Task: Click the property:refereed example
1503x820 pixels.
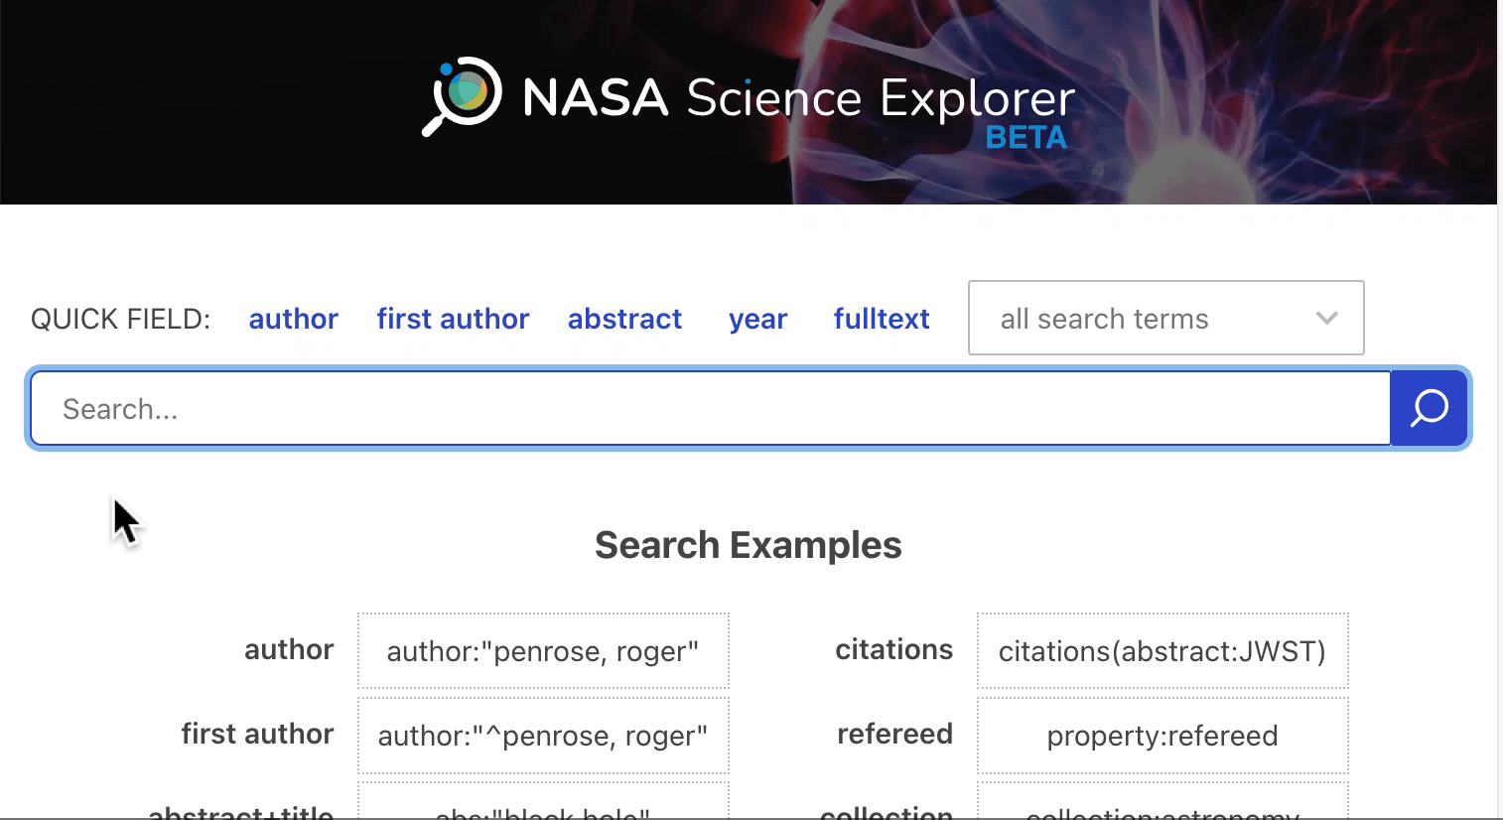Action: point(1161,735)
